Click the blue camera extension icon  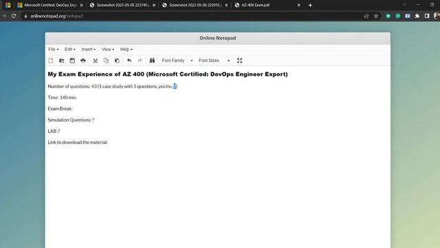[x=408, y=16]
